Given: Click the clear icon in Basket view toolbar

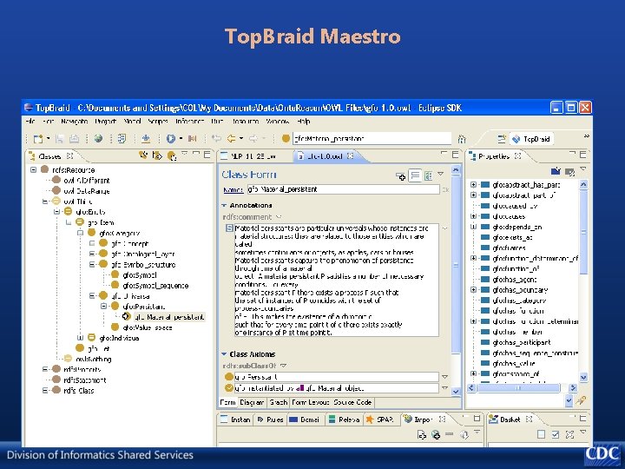Looking at the screenshot, I should pos(569,435).
